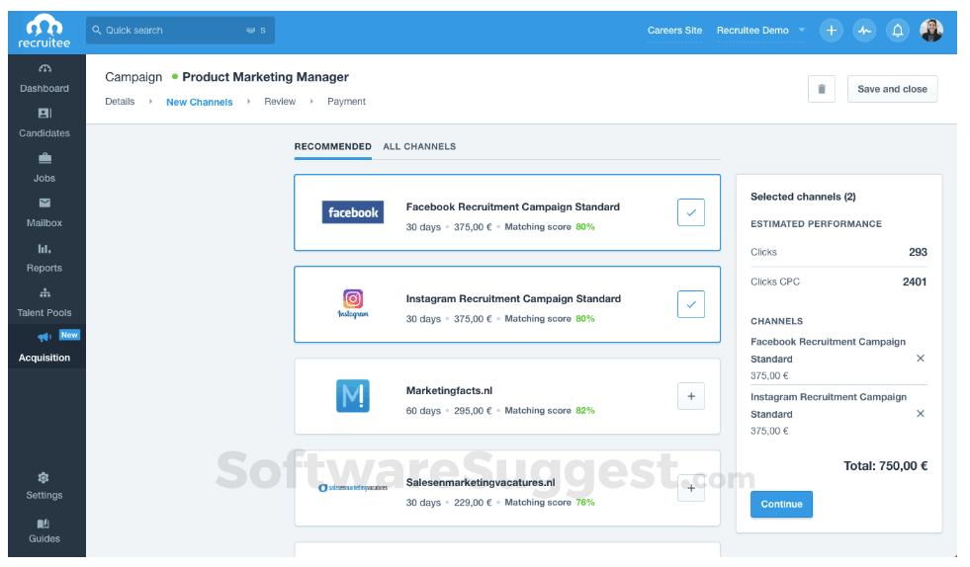Open Talent Pools section
970x567 pixels.
point(44,303)
